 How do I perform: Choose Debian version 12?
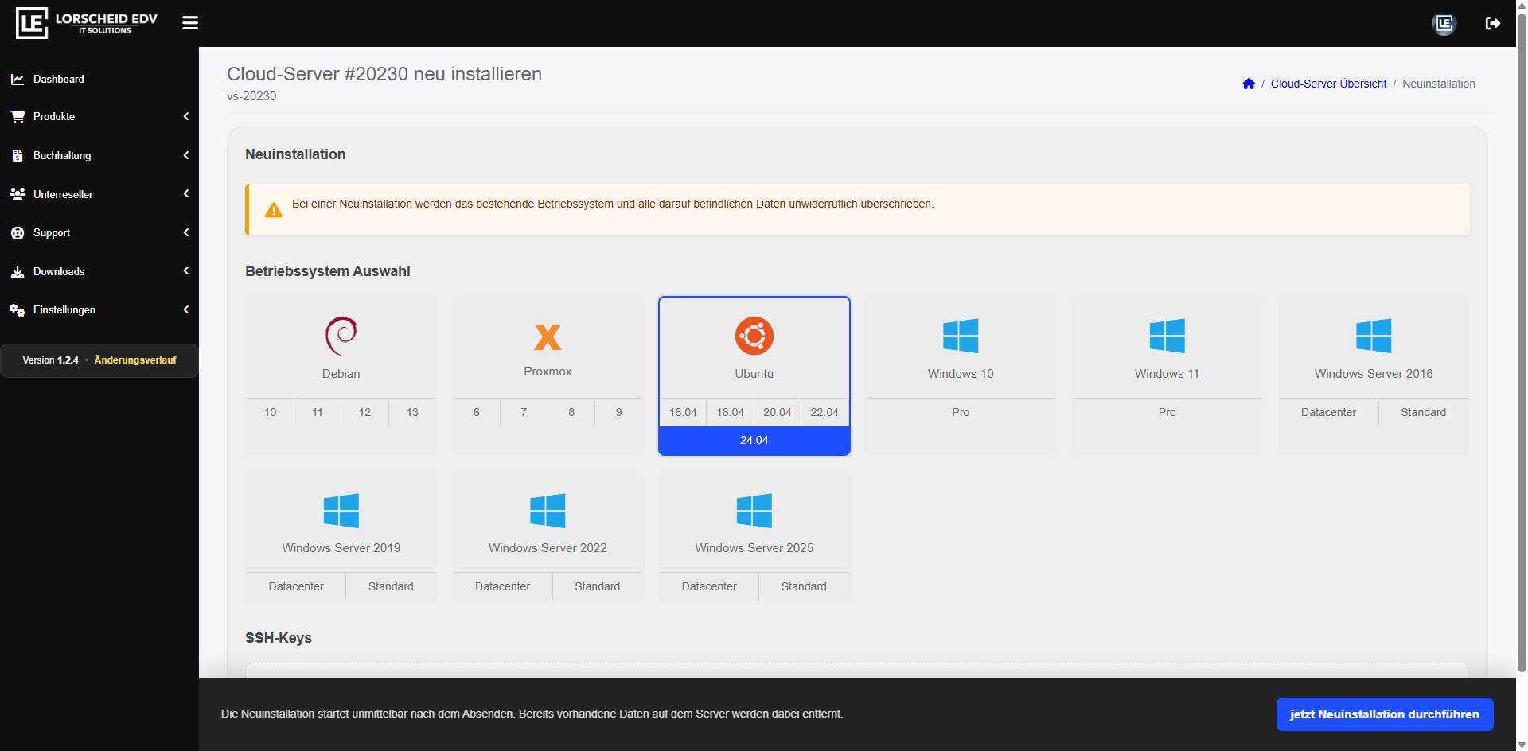pos(364,412)
